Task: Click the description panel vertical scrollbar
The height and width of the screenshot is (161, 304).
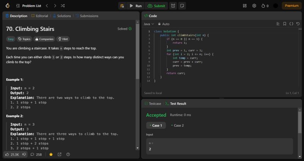Action: click(138, 49)
